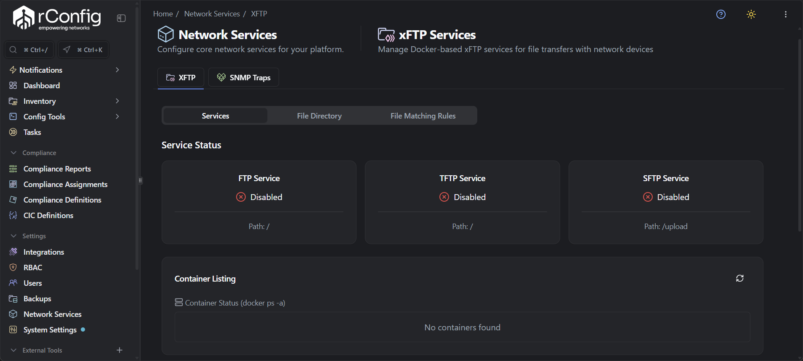Go to the Network Services breadcrumb
The height and width of the screenshot is (361, 803).
click(x=212, y=14)
